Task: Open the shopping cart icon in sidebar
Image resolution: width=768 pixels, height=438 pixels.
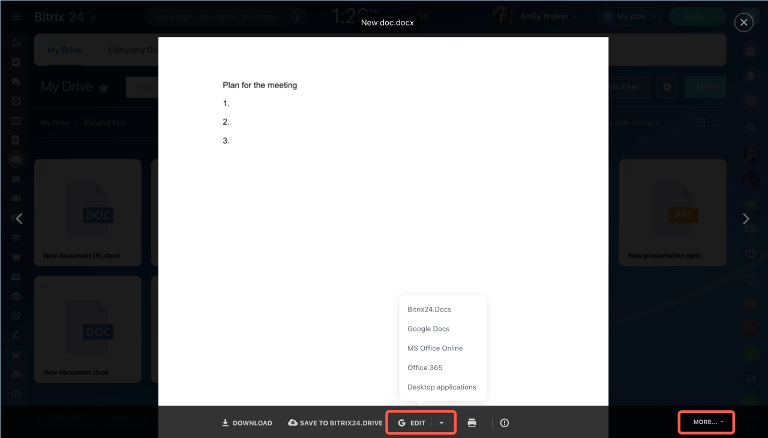Action: click(16, 257)
